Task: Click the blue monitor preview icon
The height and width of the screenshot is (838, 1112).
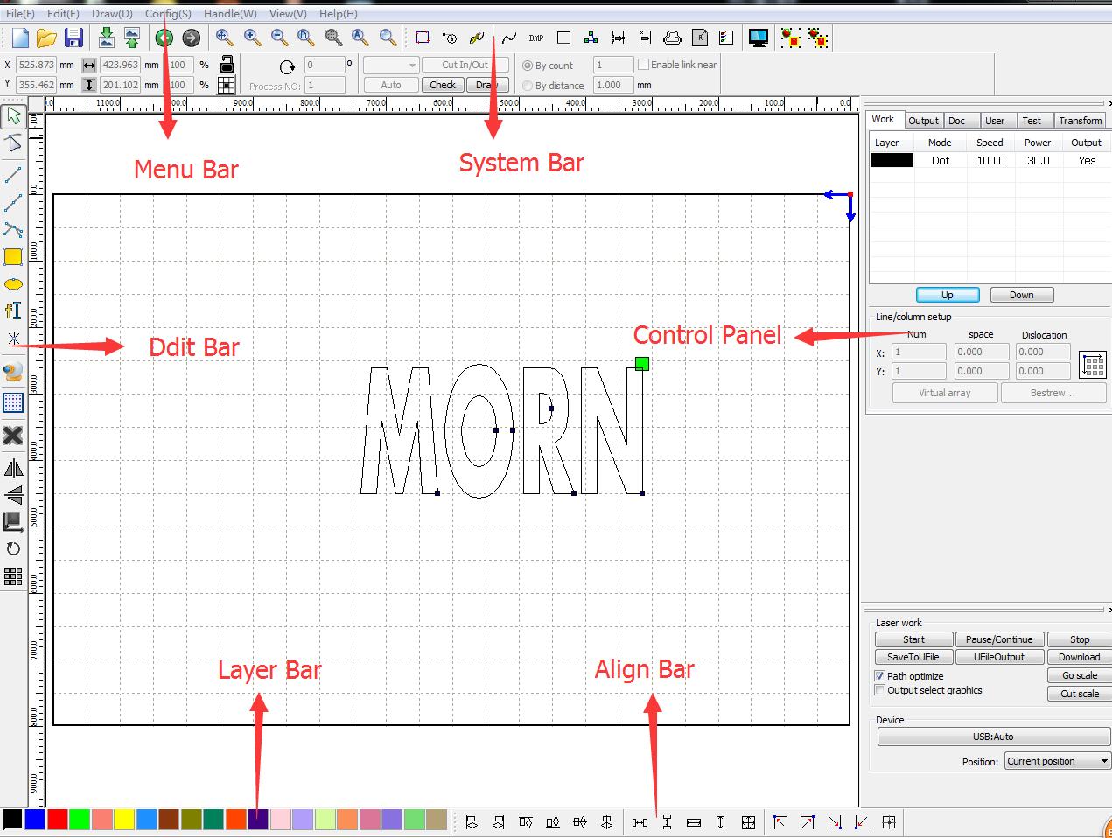Action: coord(758,37)
